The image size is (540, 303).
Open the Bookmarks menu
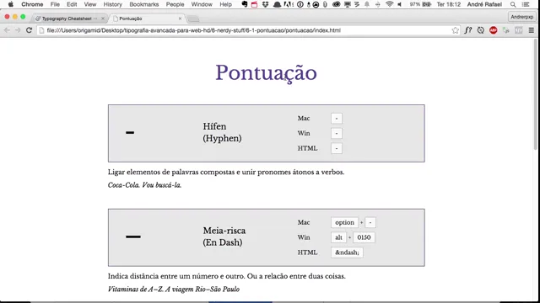tap(144, 4)
